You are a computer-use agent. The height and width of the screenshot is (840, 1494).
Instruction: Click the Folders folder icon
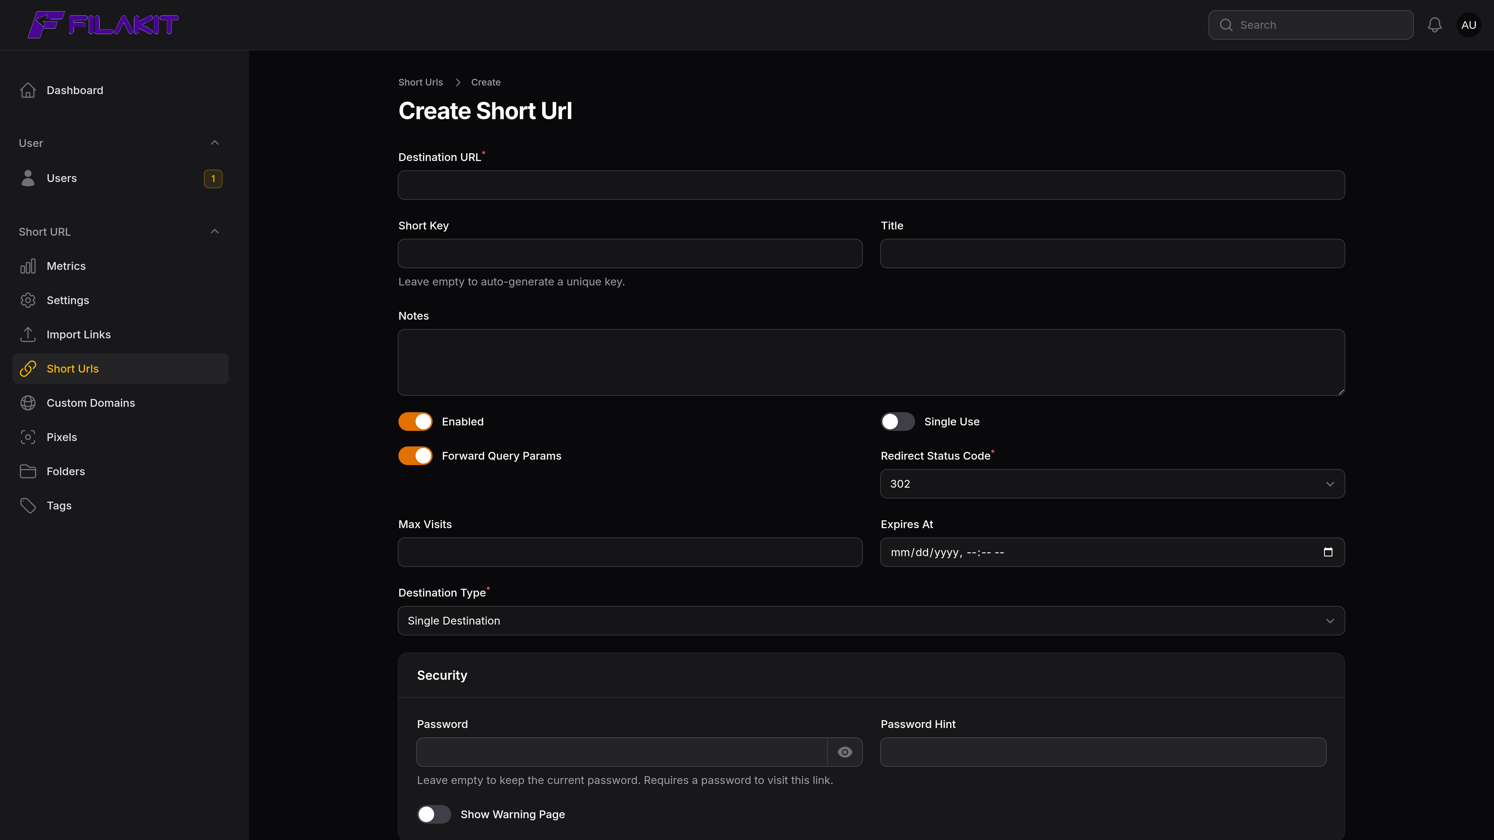pos(28,471)
